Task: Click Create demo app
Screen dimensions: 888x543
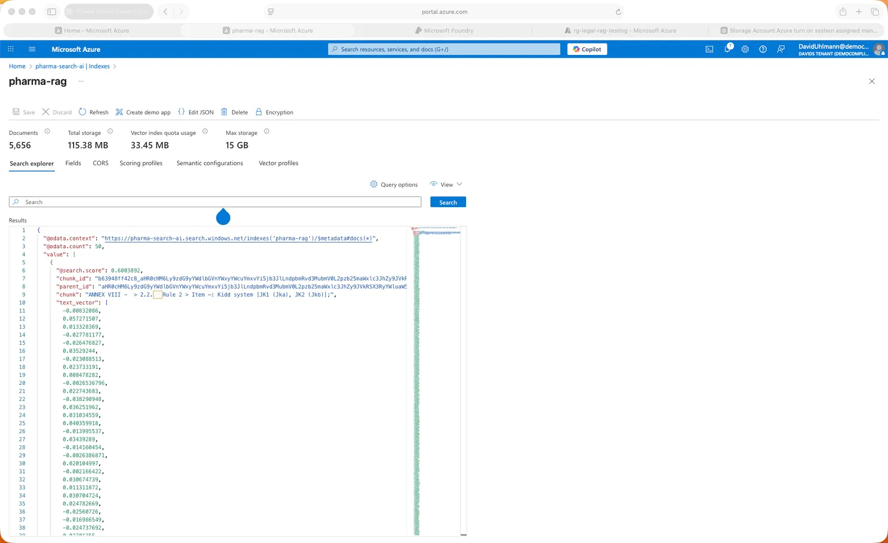Action: point(143,112)
